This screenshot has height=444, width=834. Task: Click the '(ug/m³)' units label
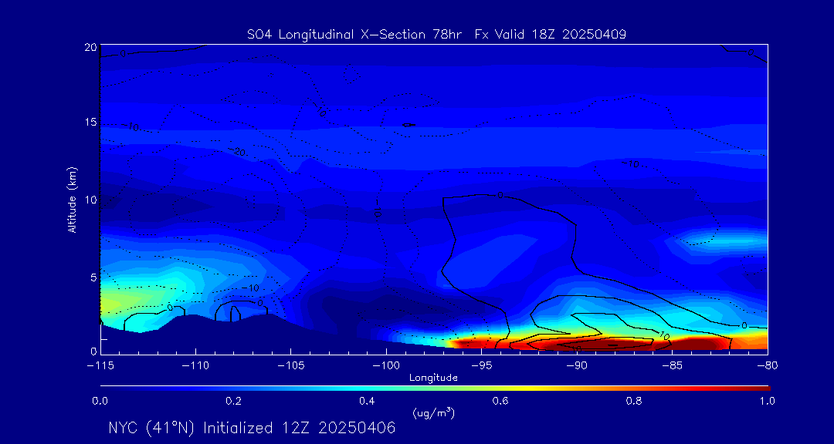(433, 412)
